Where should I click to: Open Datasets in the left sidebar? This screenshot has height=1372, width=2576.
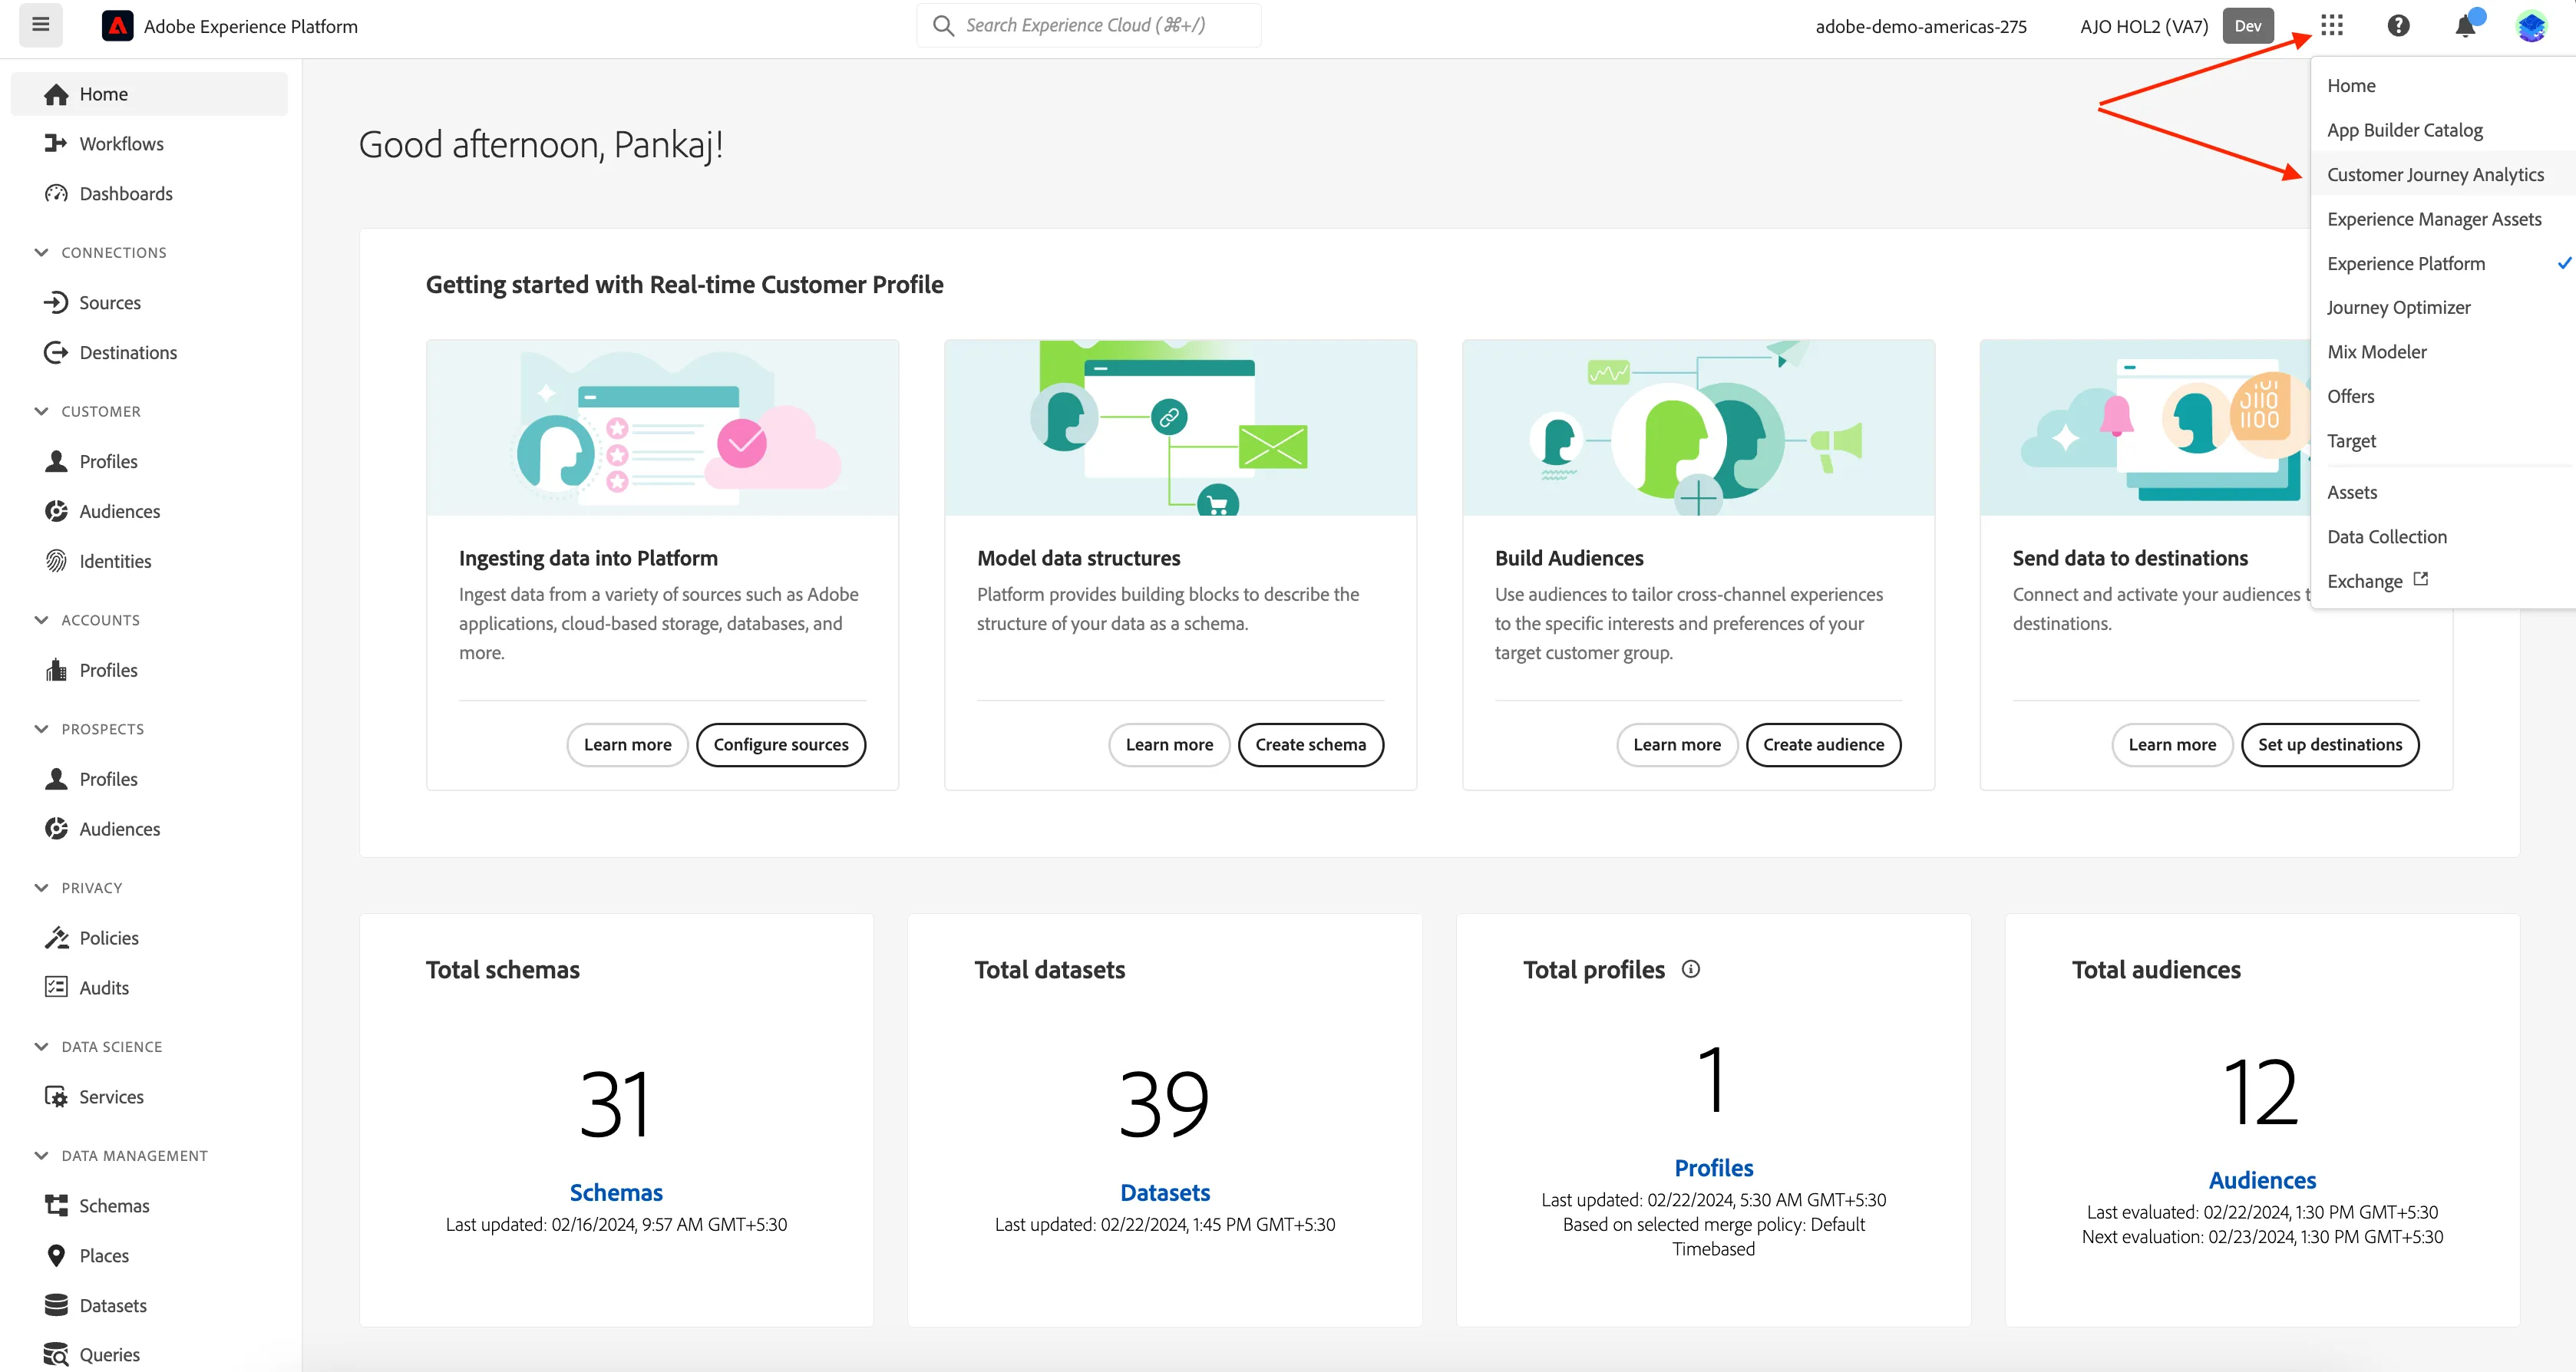tap(113, 1306)
